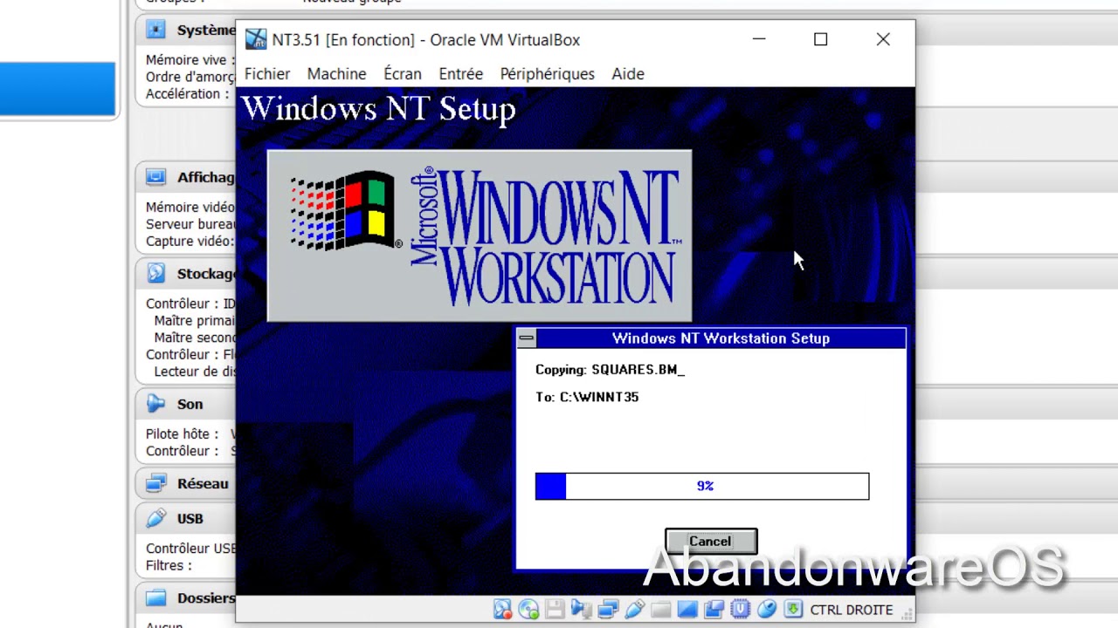Open the setup dialog's system control menu
The width and height of the screenshot is (1118, 628).
click(x=526, y=338)
